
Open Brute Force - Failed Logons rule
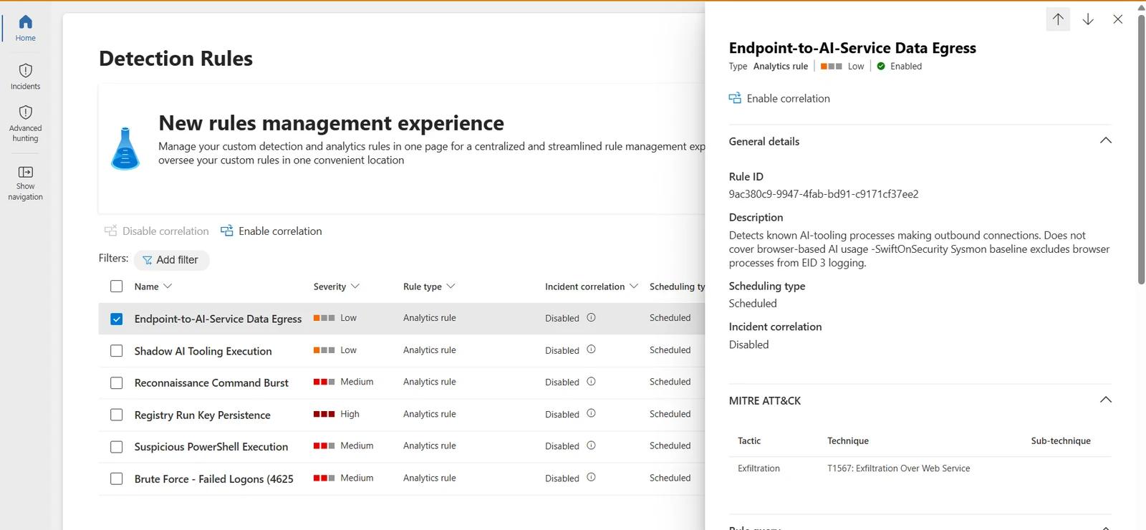(214, 479)
